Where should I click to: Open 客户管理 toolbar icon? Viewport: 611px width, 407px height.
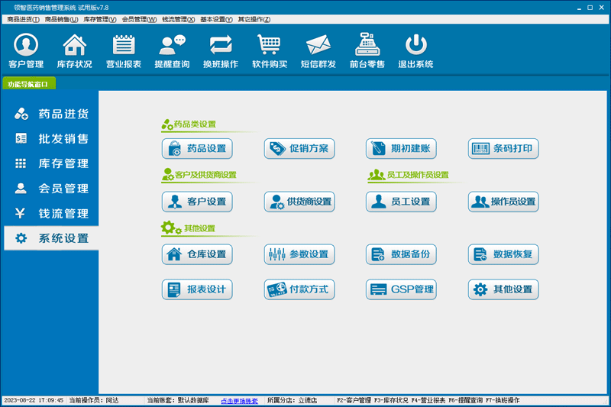26,50
